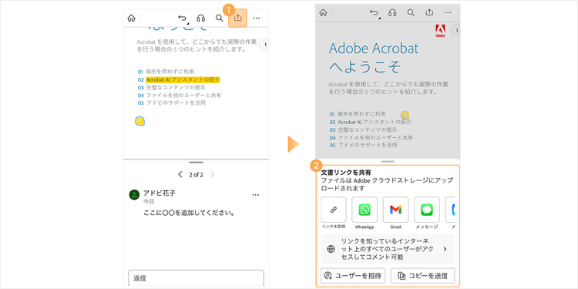This screenshot has height=289, width=578.
Task: Tap share icon in right screen toolbar
Action: click(x=429, y=13)
